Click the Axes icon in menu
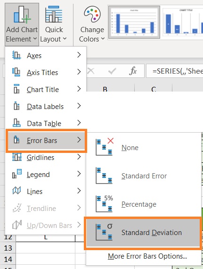Viewport: 203px width, 269px height. click(x=16, y=55)
